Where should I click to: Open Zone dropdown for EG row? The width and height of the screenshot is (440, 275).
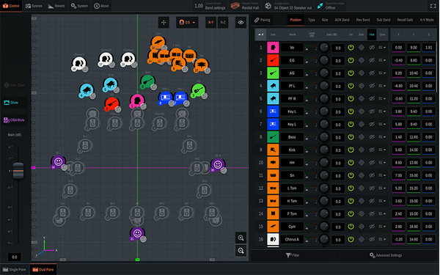pyautogui.click(x=382, y=60)
